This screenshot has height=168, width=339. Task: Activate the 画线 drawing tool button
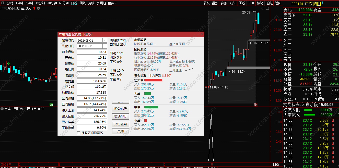[242, 3]
